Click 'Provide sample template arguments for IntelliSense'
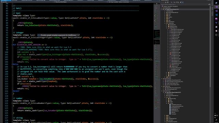219x123 pixels. (x=58, y=35)
